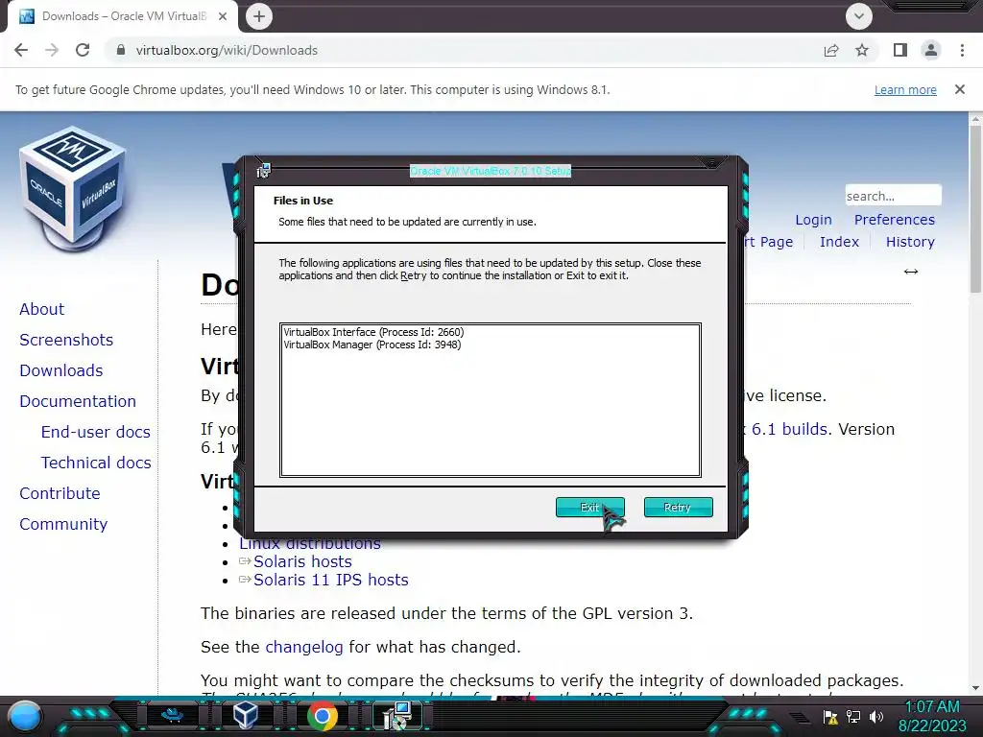
Task: Open the Login link
Action: (813, 220)
